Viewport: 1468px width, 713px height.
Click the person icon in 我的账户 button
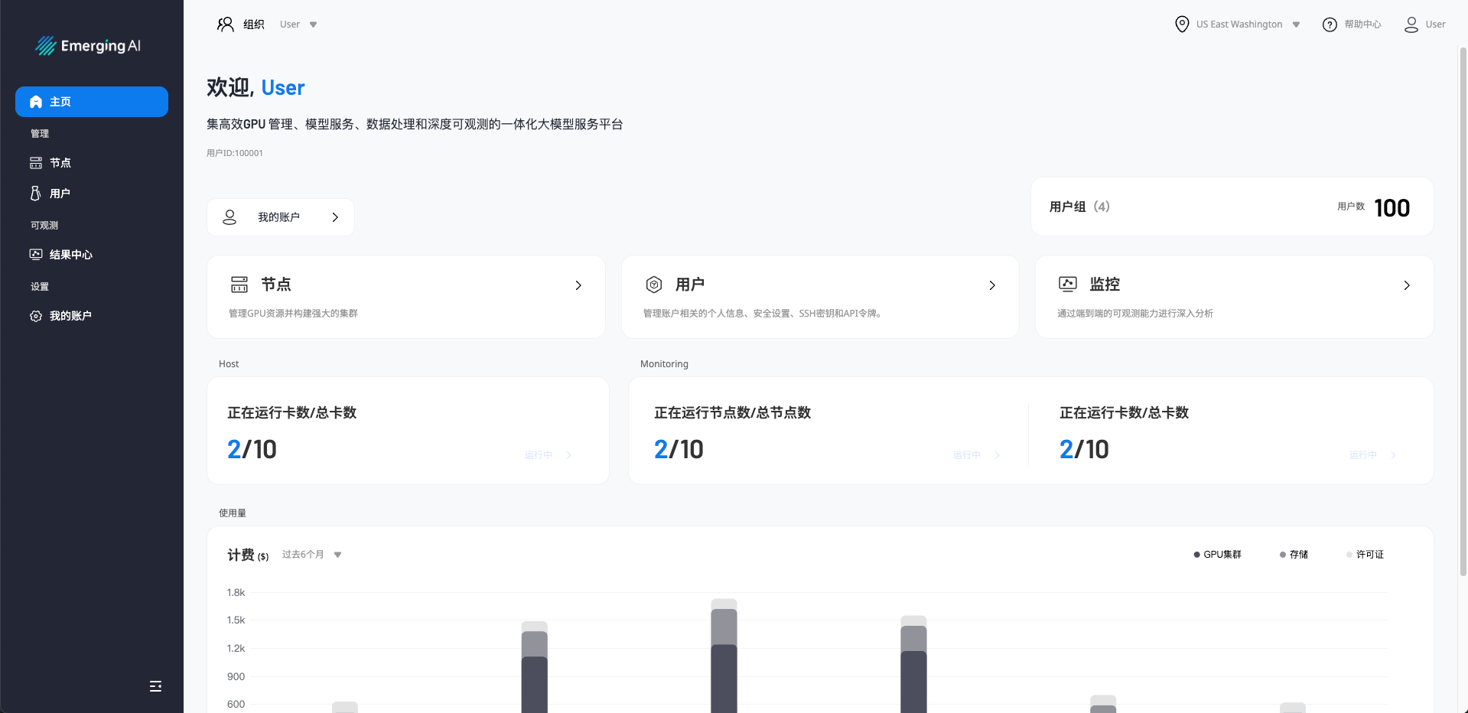pos(229,217)
